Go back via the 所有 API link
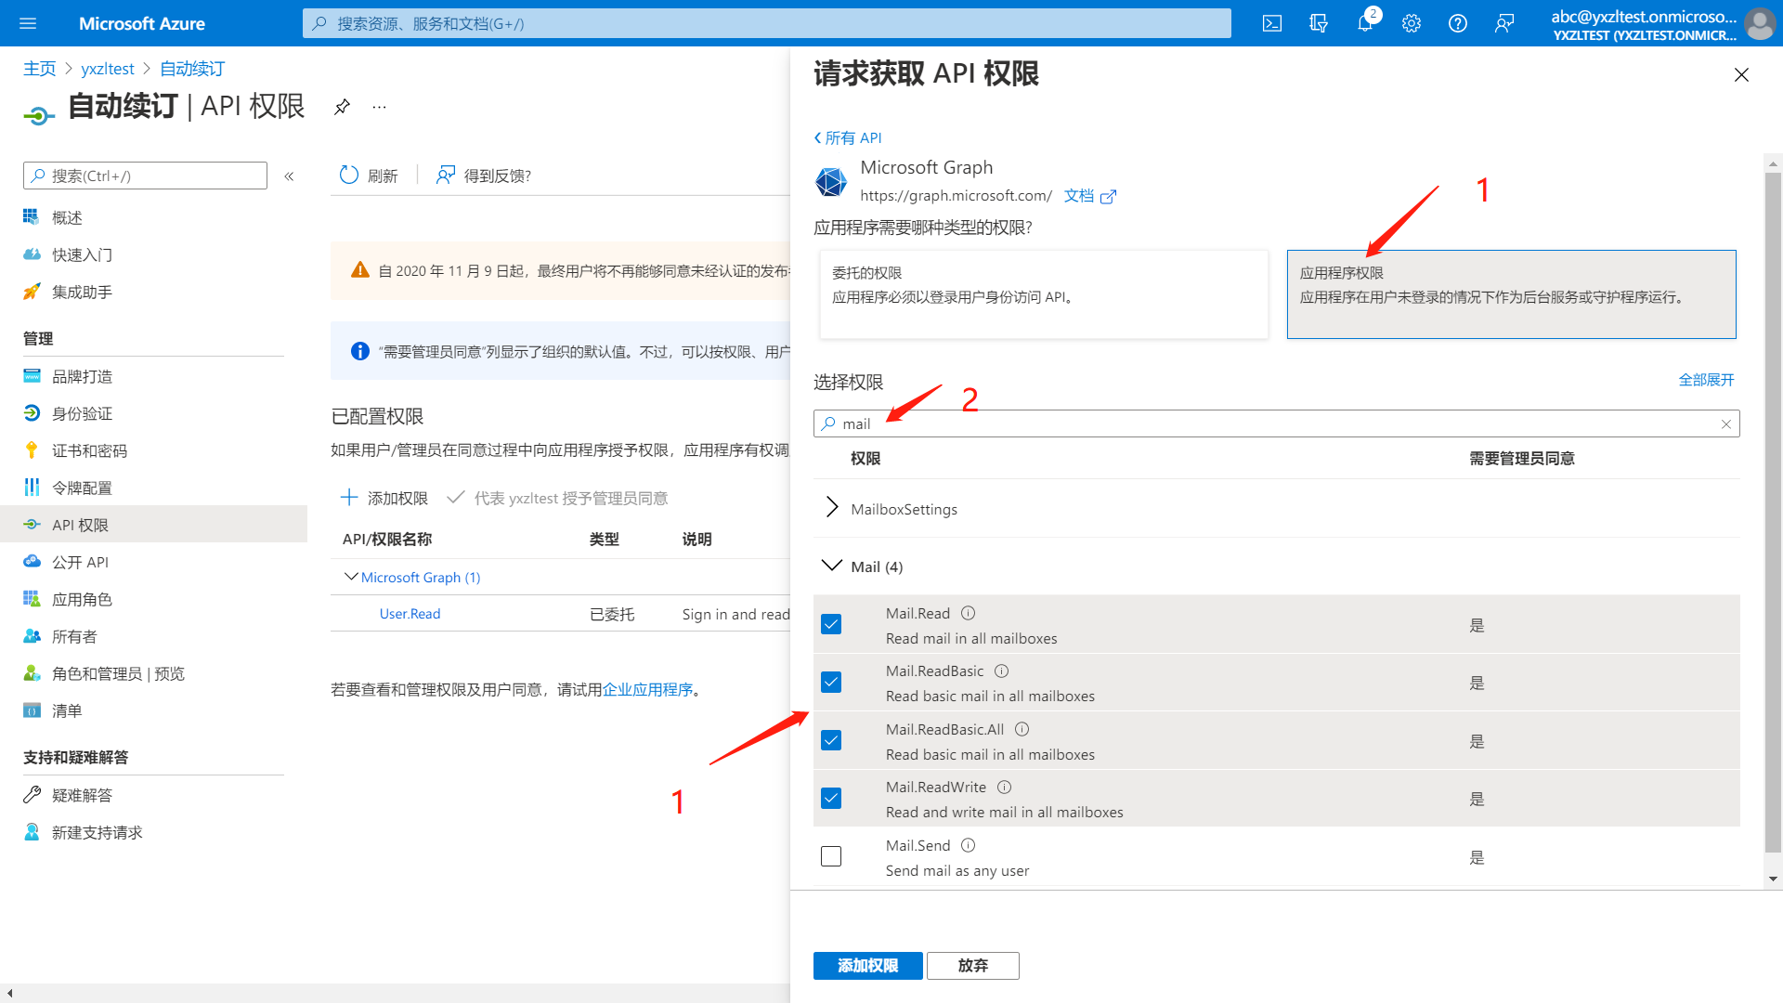1783x1003 pixels. [848, 138]
